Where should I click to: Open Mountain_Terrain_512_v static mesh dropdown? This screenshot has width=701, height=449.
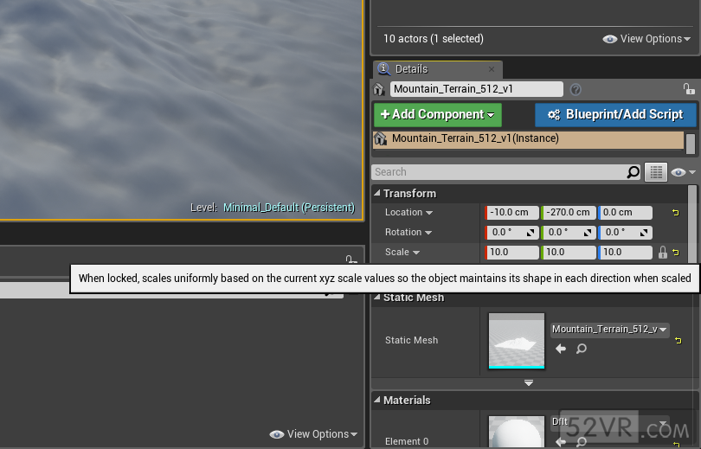(x=609, y=330)
